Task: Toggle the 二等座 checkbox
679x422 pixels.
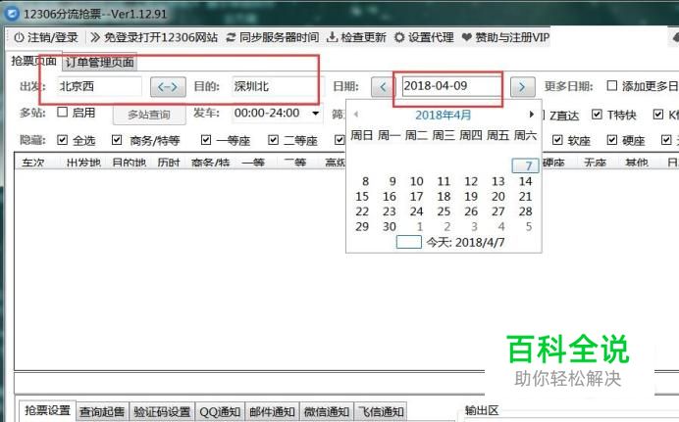Action: click(x=273, y=140)
